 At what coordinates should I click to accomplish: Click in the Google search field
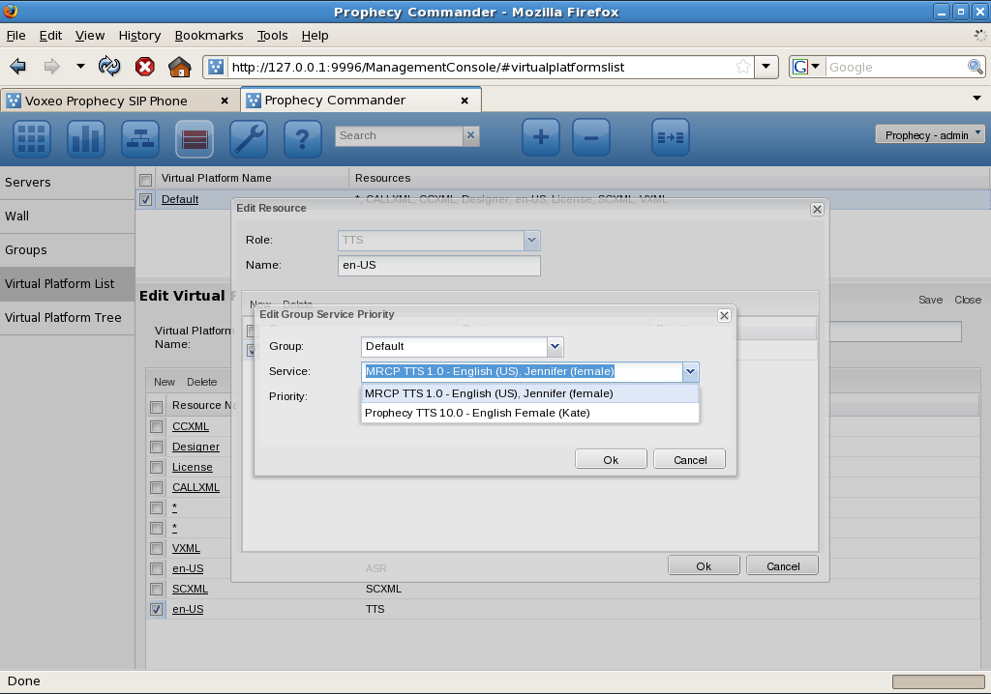tap(896, 67)
